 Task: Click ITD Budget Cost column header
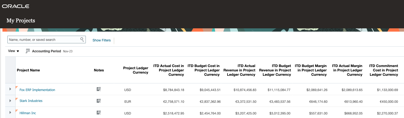(x=203, y=70)
